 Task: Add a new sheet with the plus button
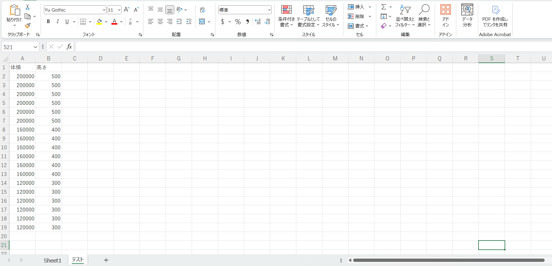click(x=106, y=260)
